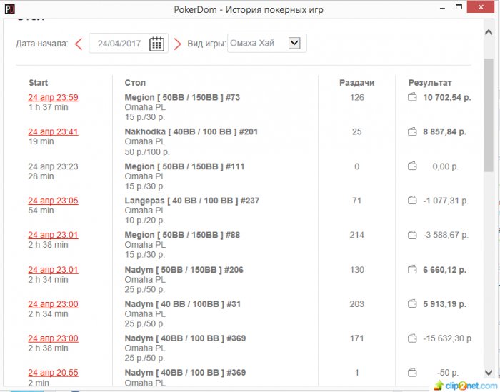The height and width of the screenshot is (392, 500).
Task: Open 24 апр 23:00 link for Nadym #31
Action: [x=53, y=304]
